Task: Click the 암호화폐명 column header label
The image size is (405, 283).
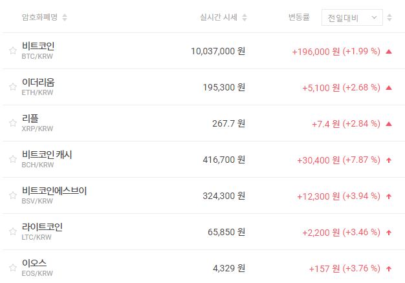Action: pos(39,17)
